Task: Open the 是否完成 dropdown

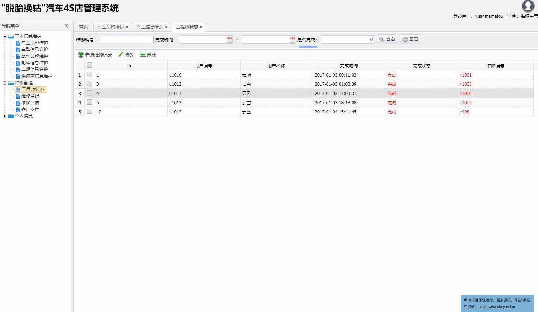Action: [371, 40]
